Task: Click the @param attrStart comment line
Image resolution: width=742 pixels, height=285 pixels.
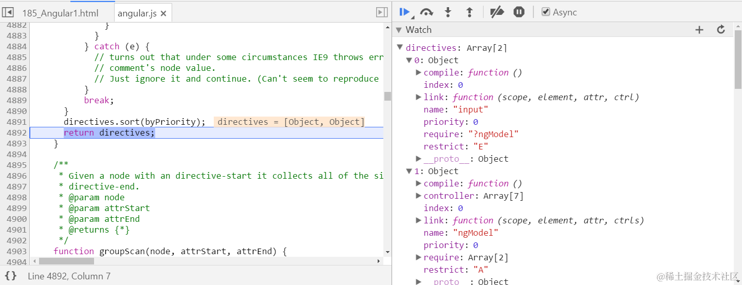Action: (104, 208)
